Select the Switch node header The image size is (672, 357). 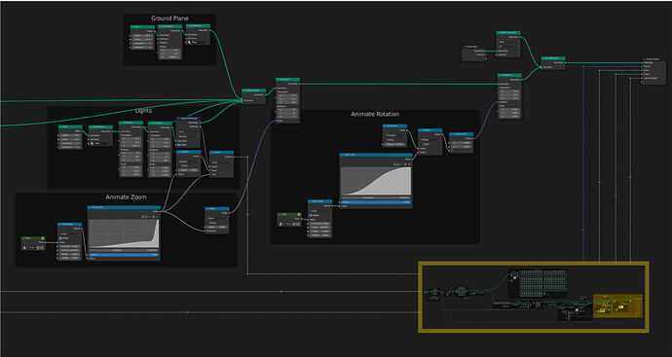click(222, 153)
